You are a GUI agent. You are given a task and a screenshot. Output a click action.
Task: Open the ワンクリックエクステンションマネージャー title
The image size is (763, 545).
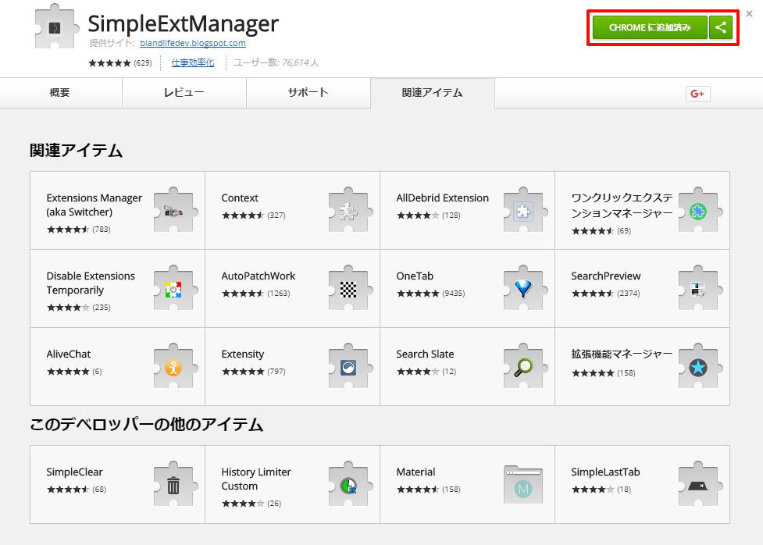coord(622,205)
